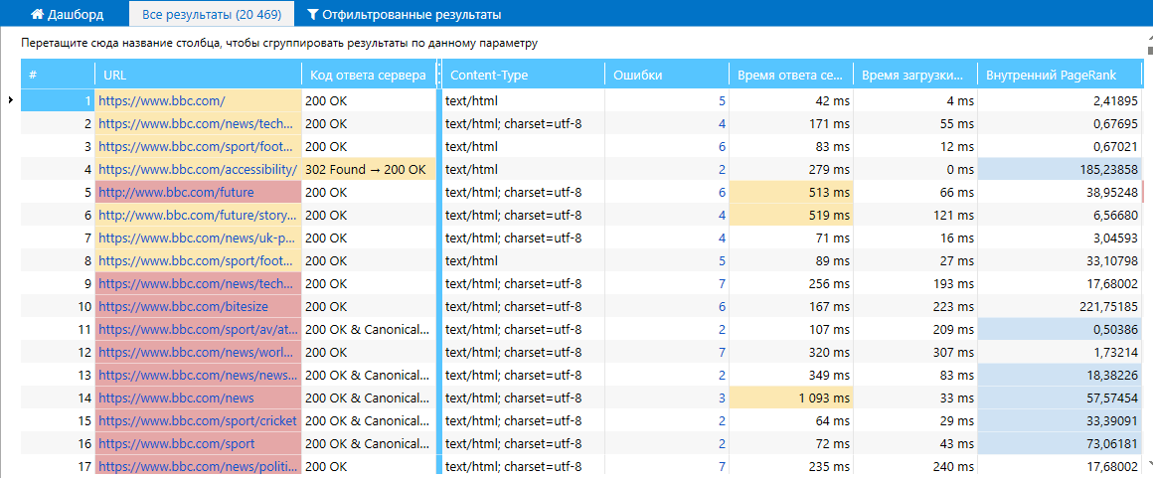Open https://www.bbc.com/sport/cricket URL link

pos(198,420)
